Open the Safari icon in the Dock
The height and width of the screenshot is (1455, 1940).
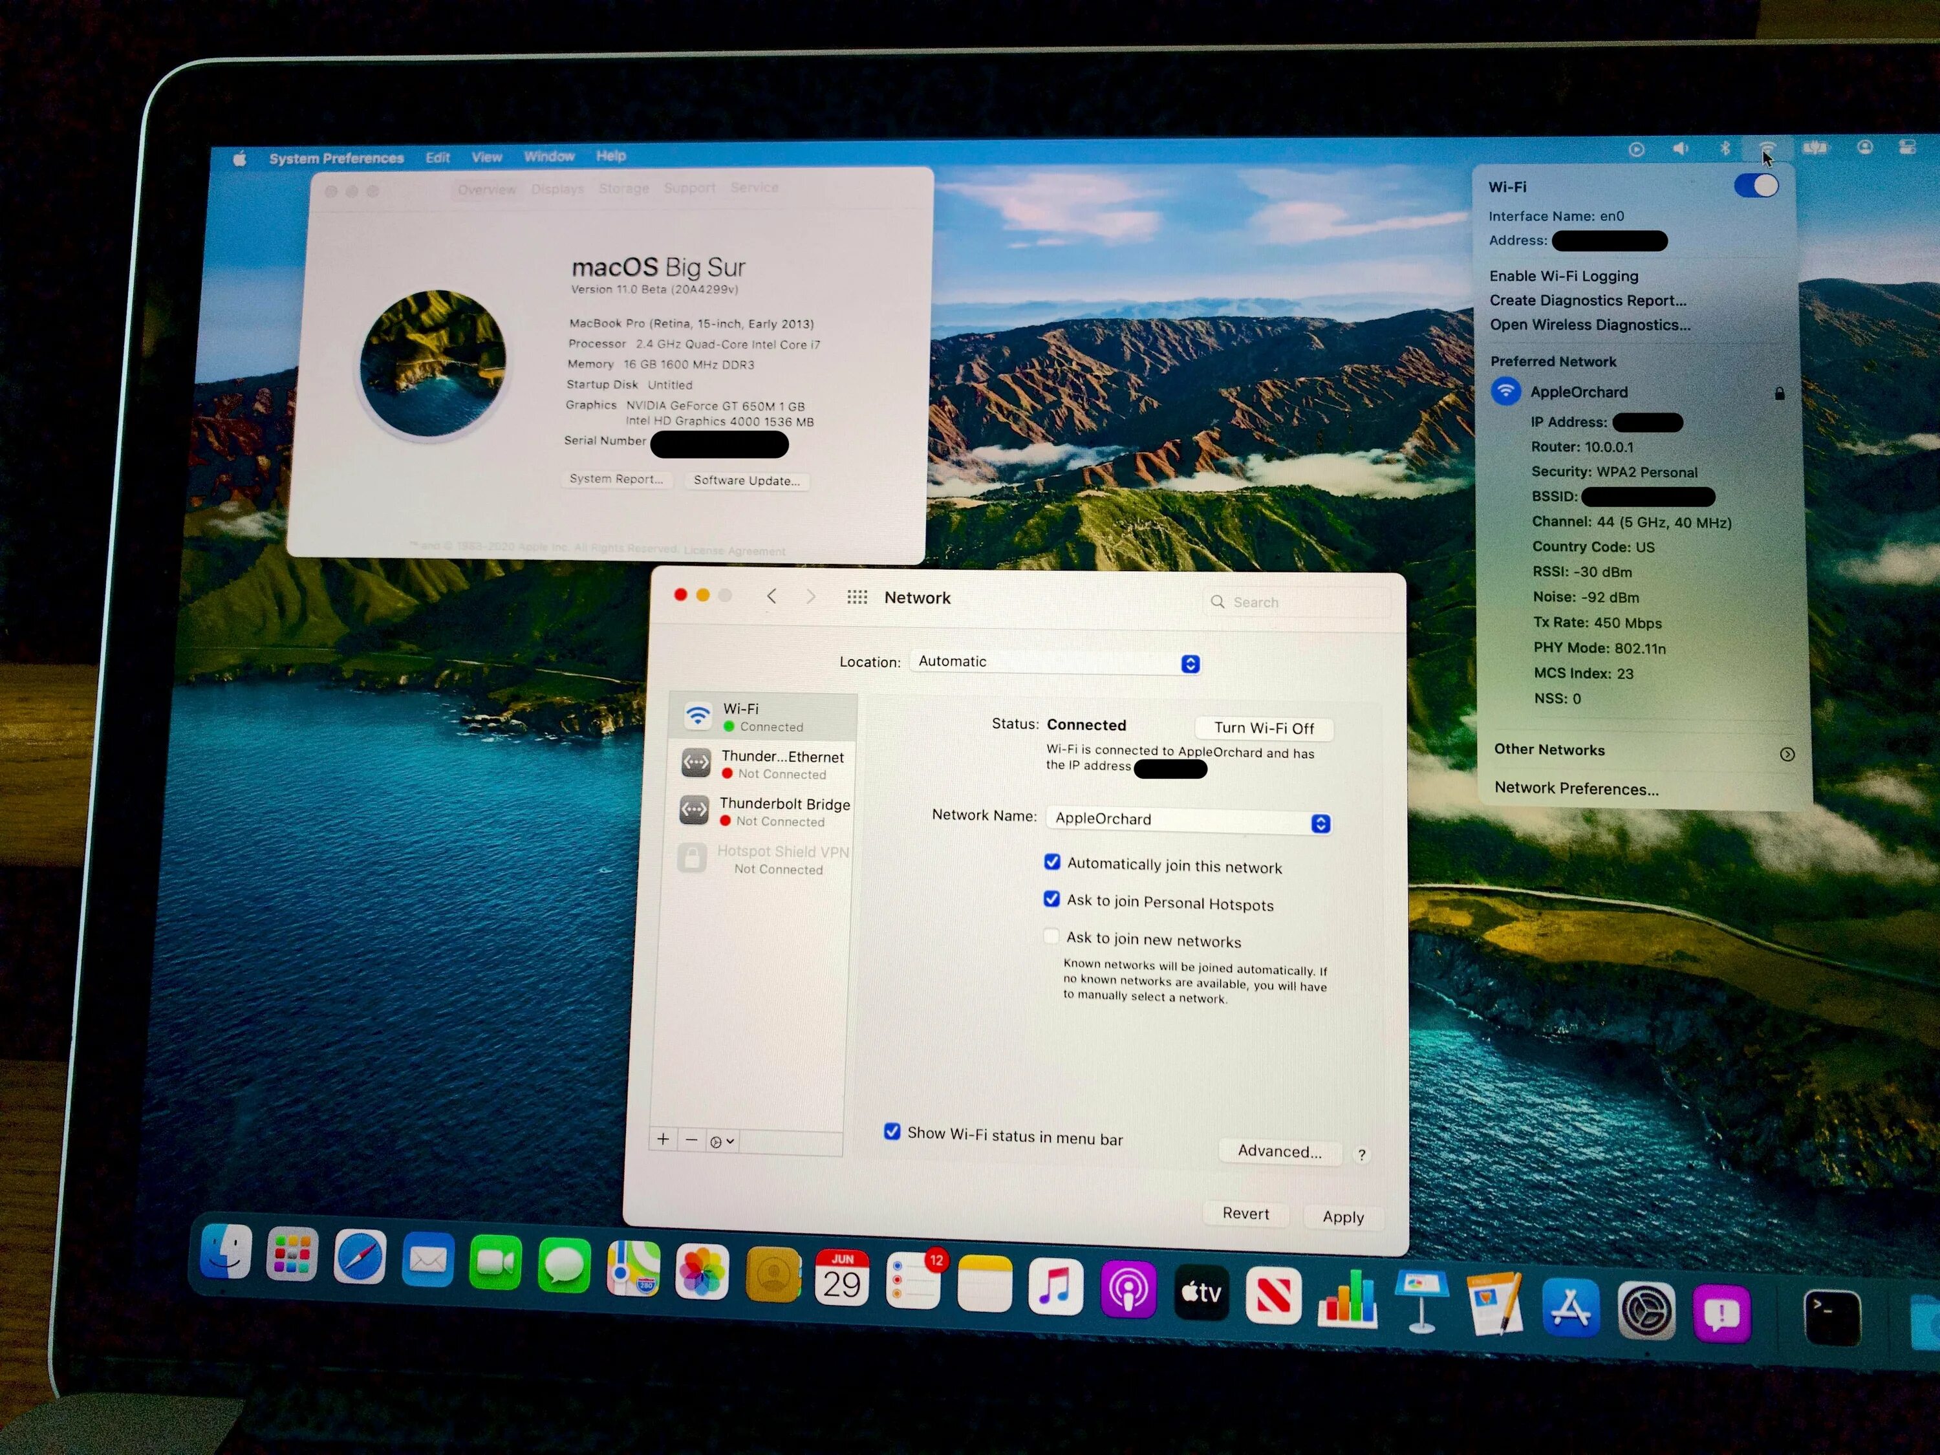360,1256
